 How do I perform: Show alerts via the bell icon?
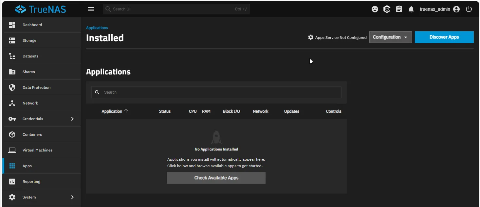[411, 9]
